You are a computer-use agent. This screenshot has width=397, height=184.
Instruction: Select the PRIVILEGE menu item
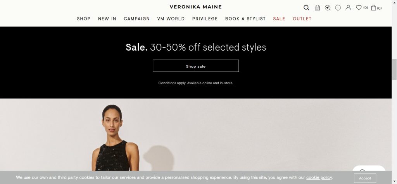(x=205, y=19)
